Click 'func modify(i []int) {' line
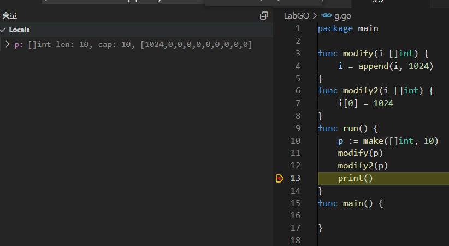This screenshot has height=246, width=449. click(373, 54)
